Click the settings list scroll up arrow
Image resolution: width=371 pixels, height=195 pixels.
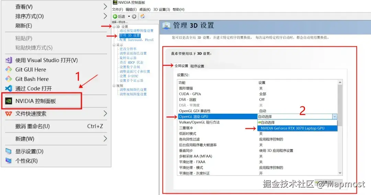tap(340, 82)
